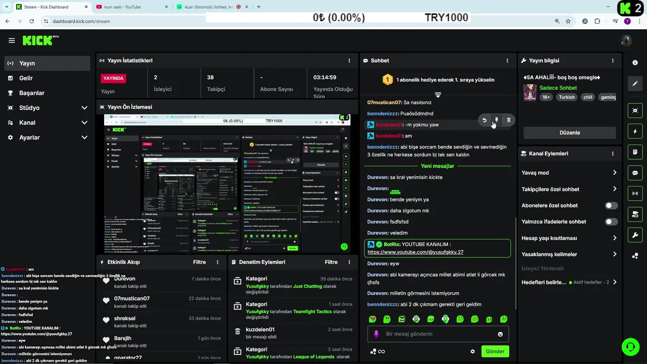Go to Başarılar in the left navigation
This screenshot has width=647, height=364.
click(47, 93)
